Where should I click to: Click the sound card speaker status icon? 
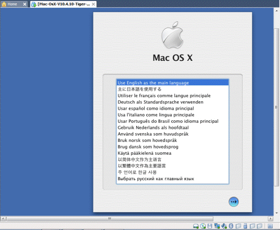pyautogui.click(x=224, y=226)
